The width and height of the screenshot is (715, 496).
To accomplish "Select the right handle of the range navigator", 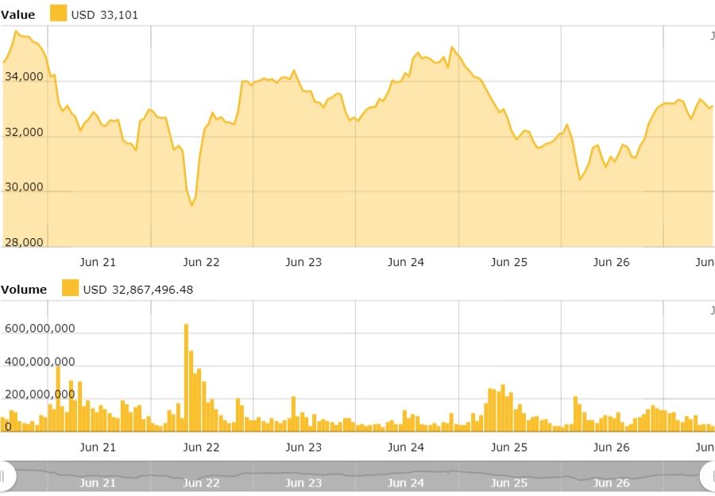I will 709,476.
